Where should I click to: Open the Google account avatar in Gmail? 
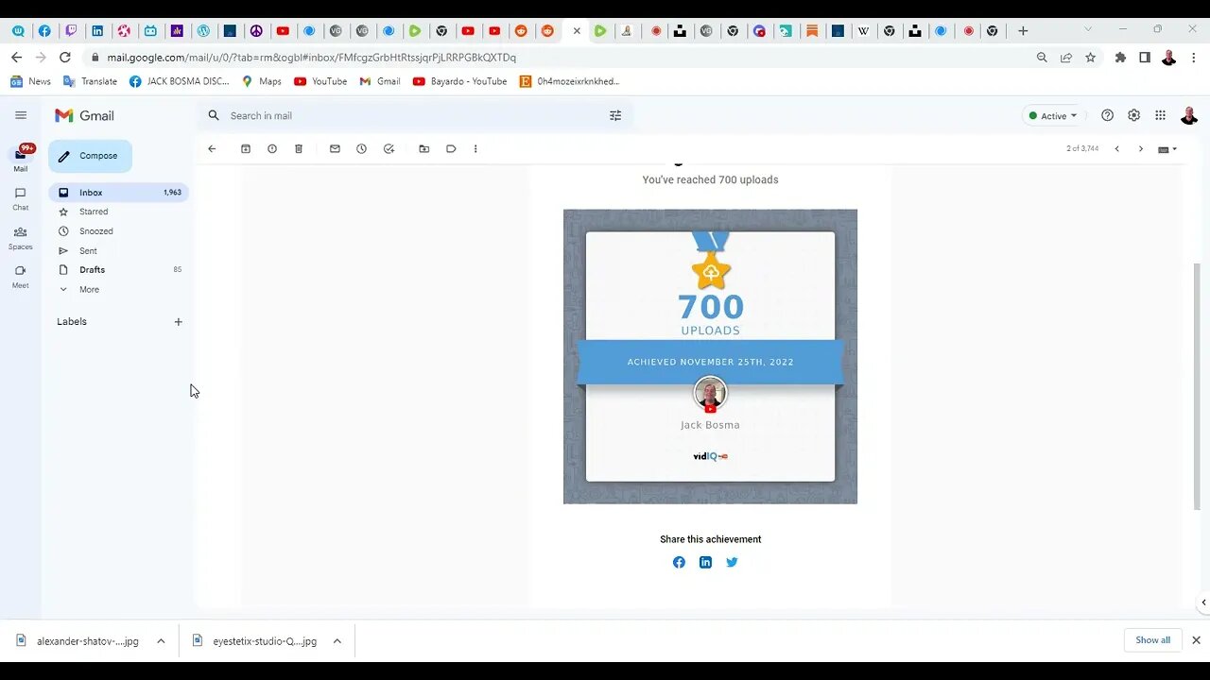[1189, 115]
